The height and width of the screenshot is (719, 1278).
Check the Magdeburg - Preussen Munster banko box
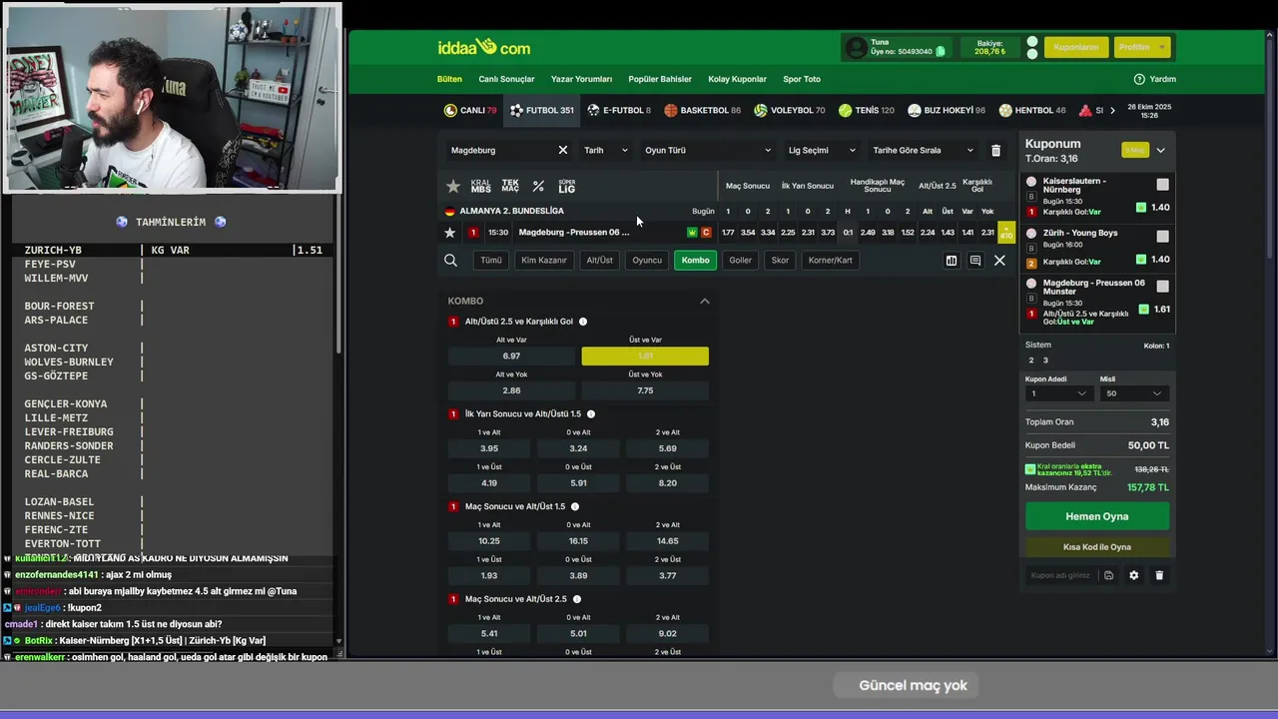1162,286
